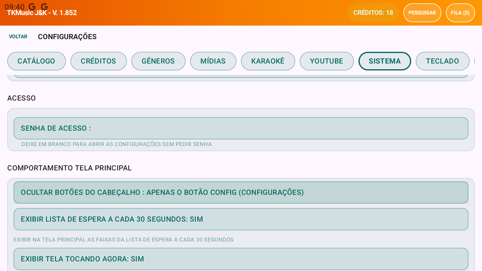Screen dimensions: 482x271
Task: Switch to the YouTube tab
Action: point(327,61)
